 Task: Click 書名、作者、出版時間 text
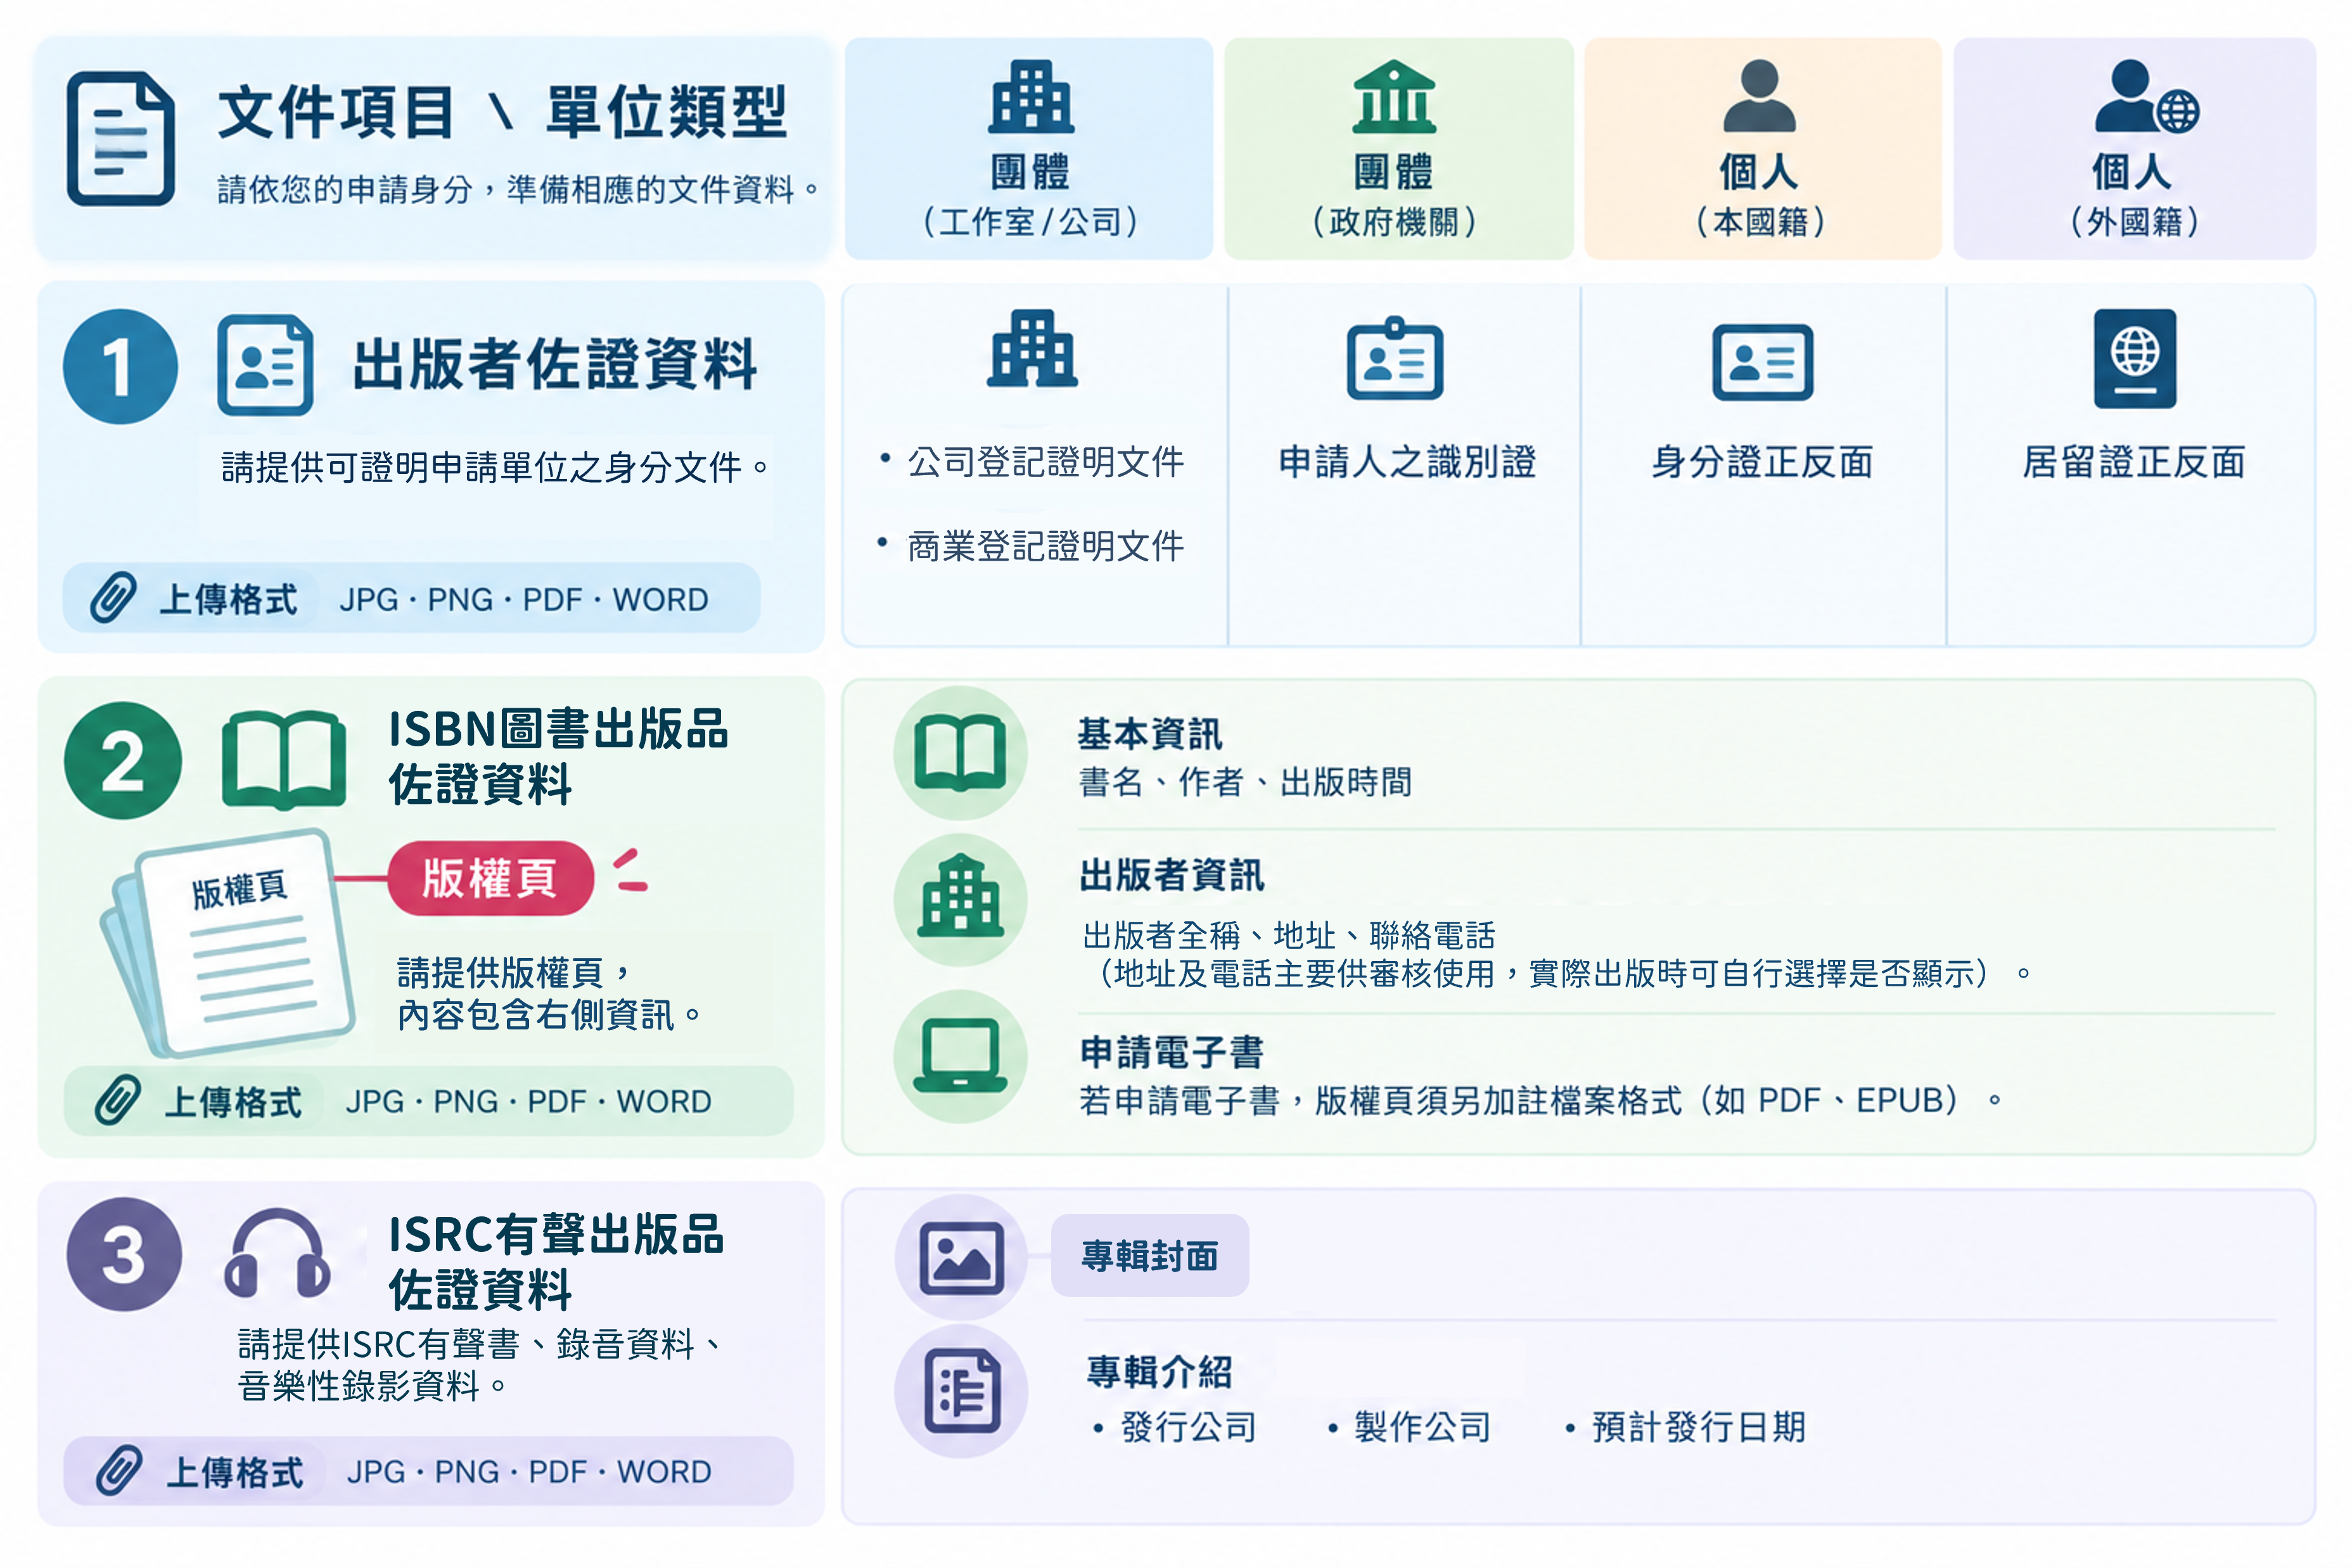[1245, 781]
